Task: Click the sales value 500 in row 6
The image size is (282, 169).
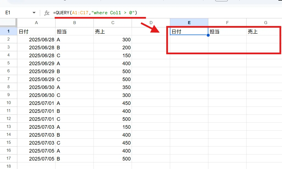Action: pyautogui.click(x=113, y=71)
